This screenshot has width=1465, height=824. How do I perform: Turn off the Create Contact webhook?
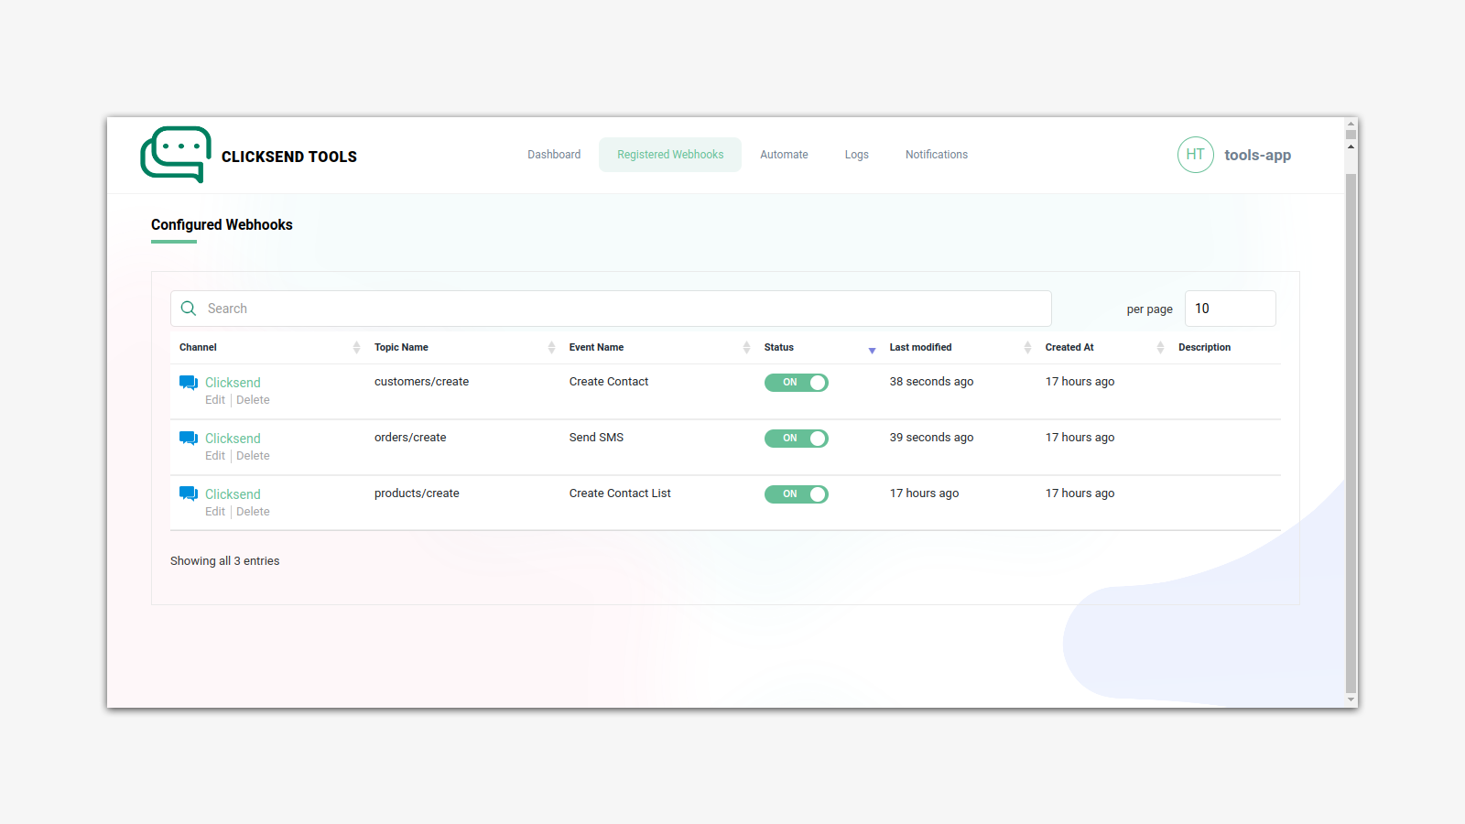(797, 383)
